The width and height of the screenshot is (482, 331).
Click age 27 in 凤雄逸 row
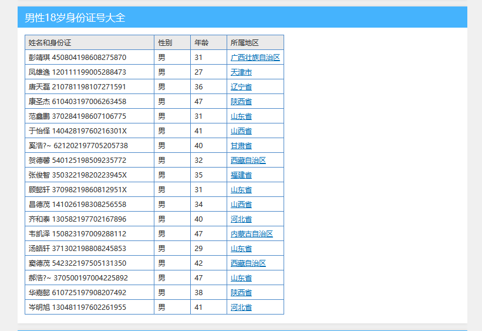pos(208,72)
